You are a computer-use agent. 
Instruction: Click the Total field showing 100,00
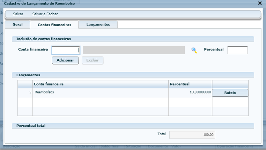[x=192, y=135]
